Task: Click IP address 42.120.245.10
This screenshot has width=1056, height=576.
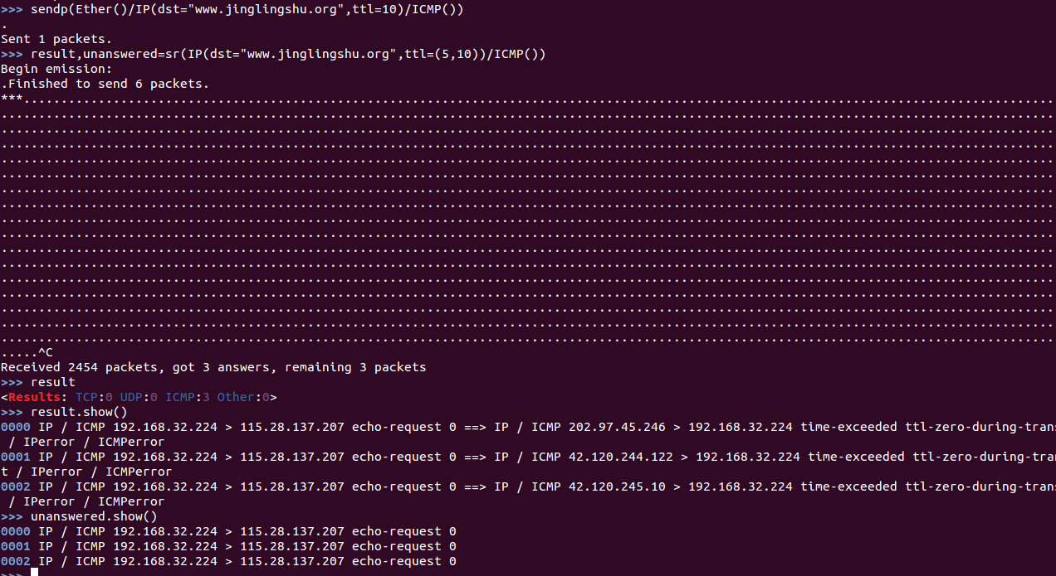Action: [617, 486]
